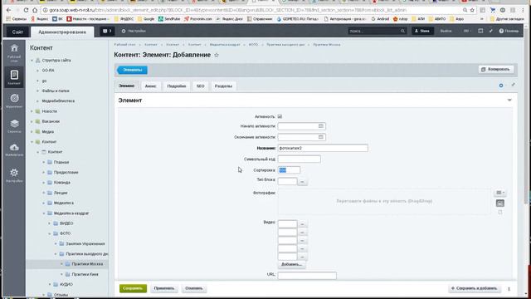Open the Маркетинг section in left sidebar

[14, 100]
